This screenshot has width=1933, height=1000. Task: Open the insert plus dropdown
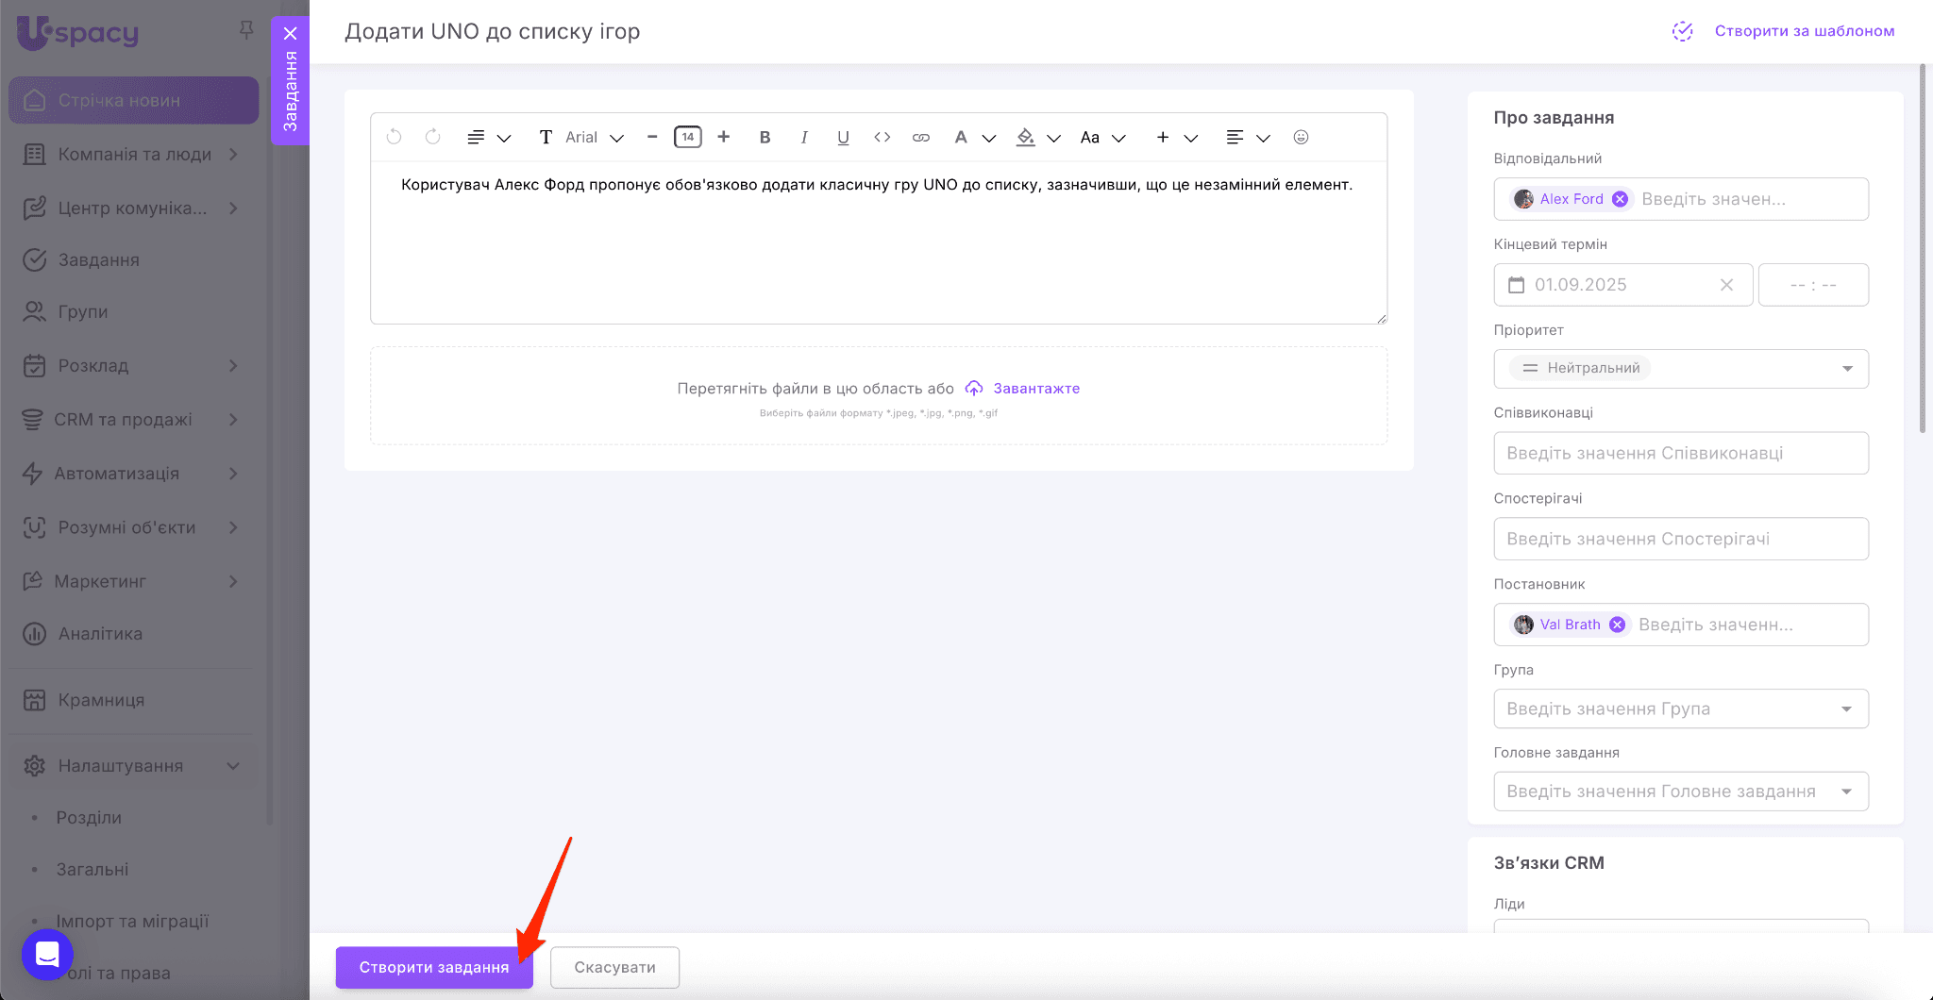coord(1177,137)
